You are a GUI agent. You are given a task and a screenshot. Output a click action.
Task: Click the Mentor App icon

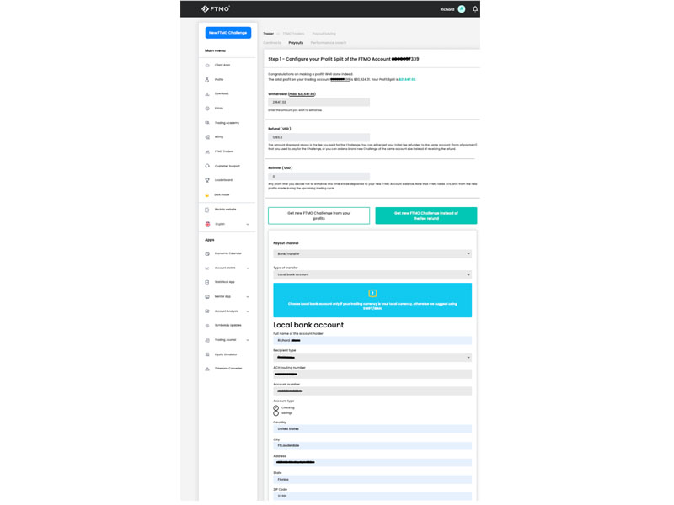207,297
